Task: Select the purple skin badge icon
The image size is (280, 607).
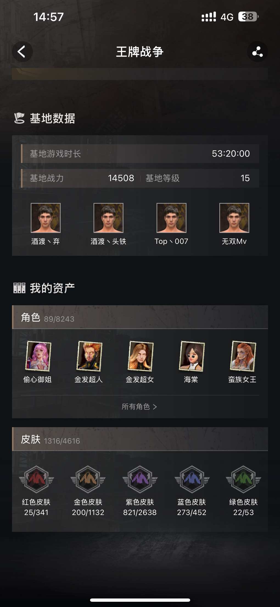Action: pos(140,479)
